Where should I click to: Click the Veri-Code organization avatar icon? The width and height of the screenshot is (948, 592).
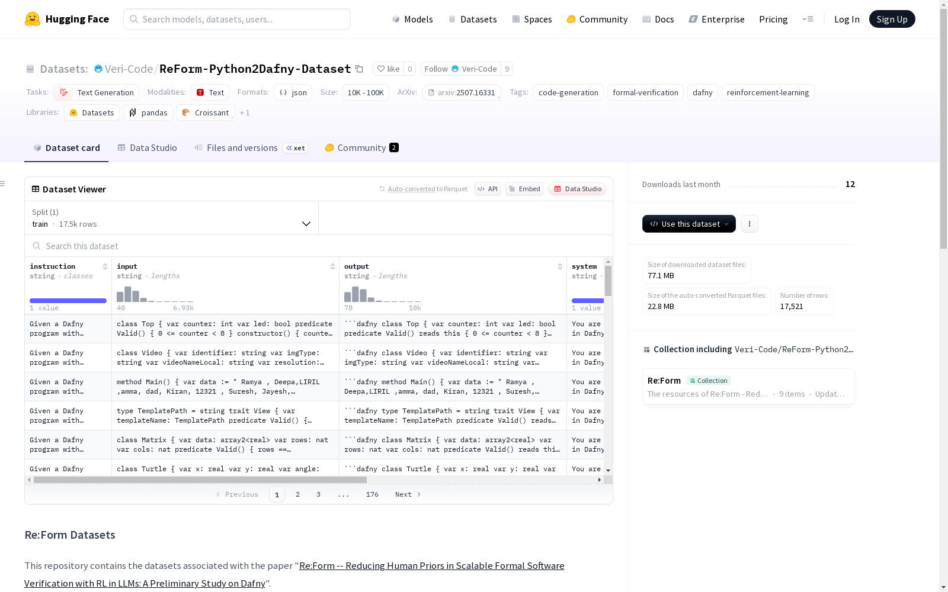click(98, 69)
